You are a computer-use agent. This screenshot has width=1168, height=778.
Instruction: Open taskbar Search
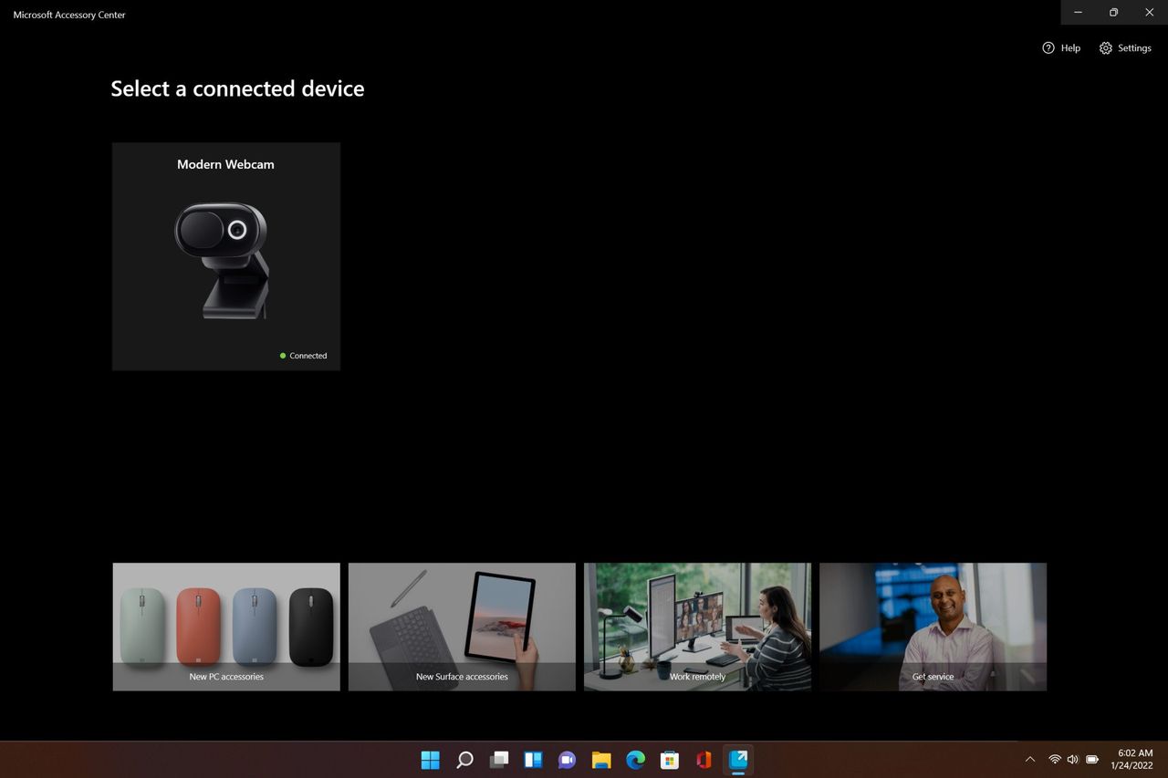pos(464,760)
